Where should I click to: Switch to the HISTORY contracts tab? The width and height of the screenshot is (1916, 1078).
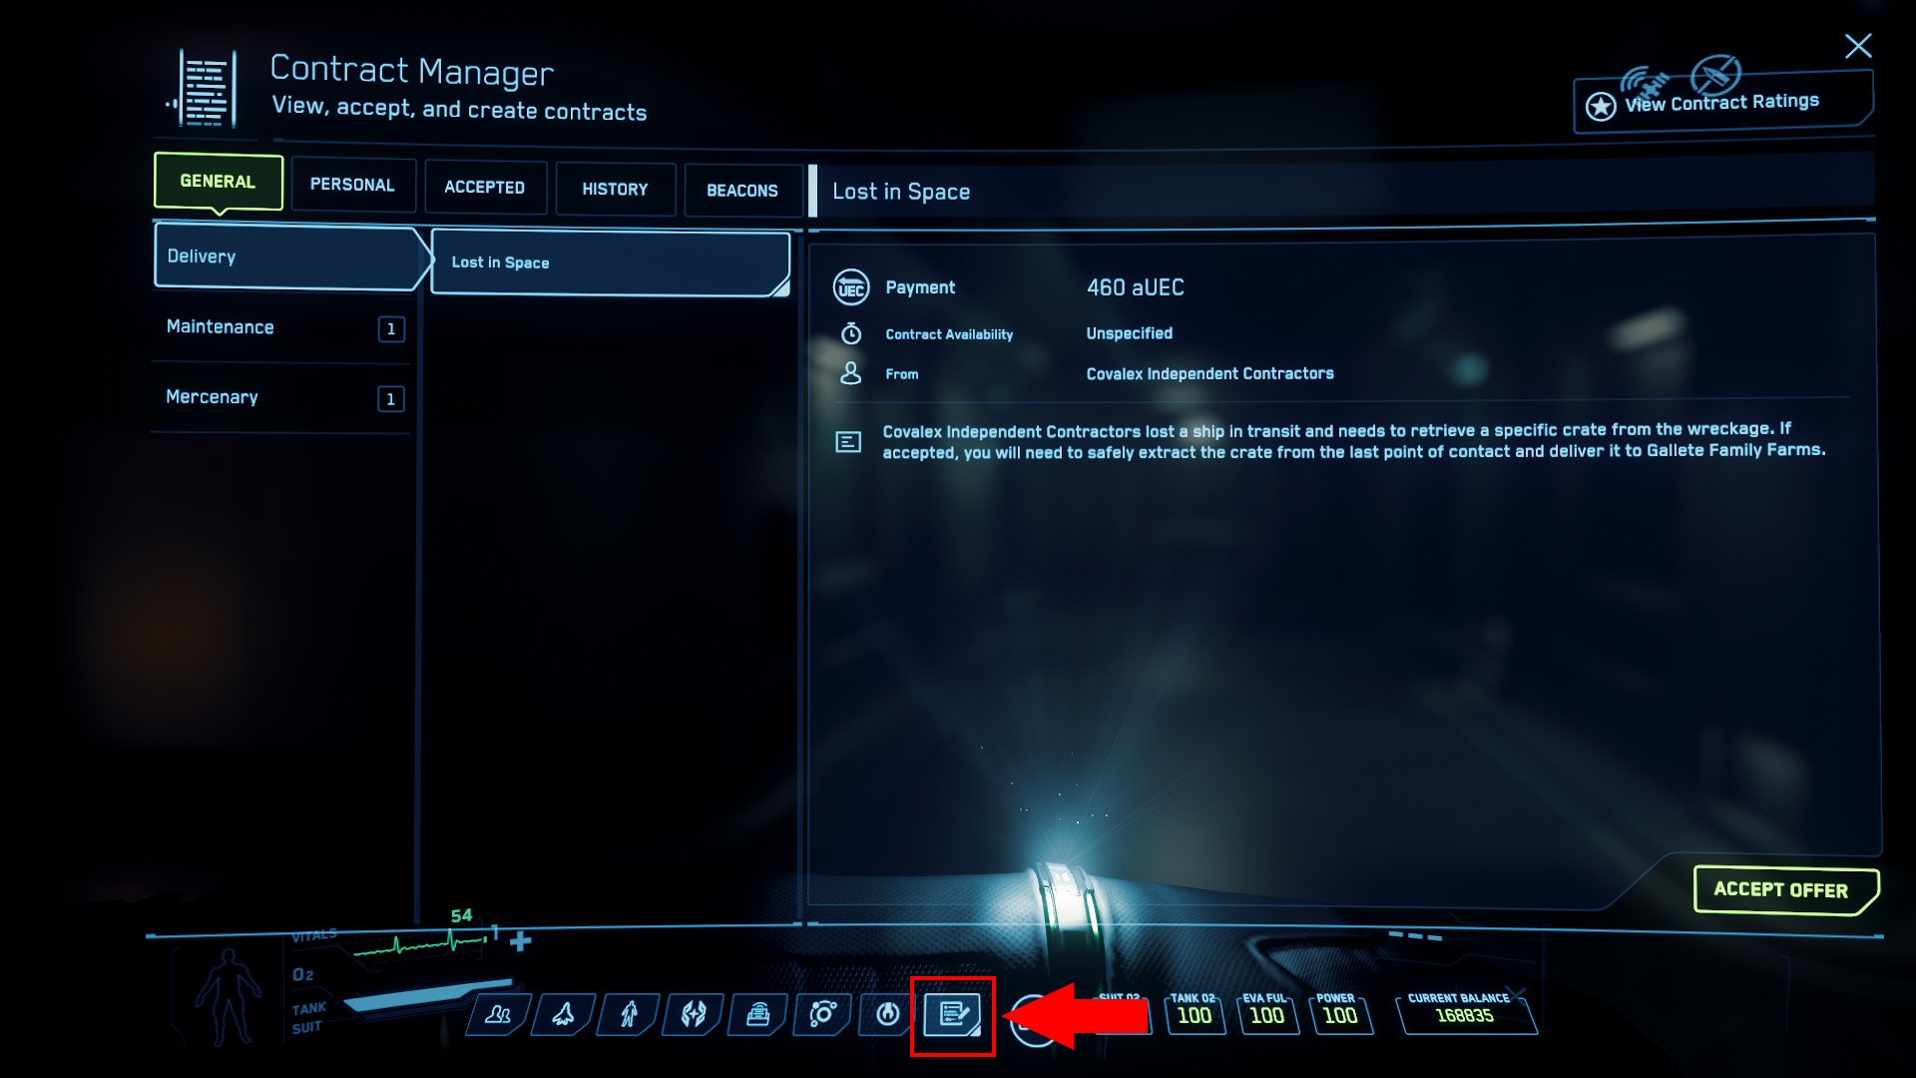tap(615, 189)
